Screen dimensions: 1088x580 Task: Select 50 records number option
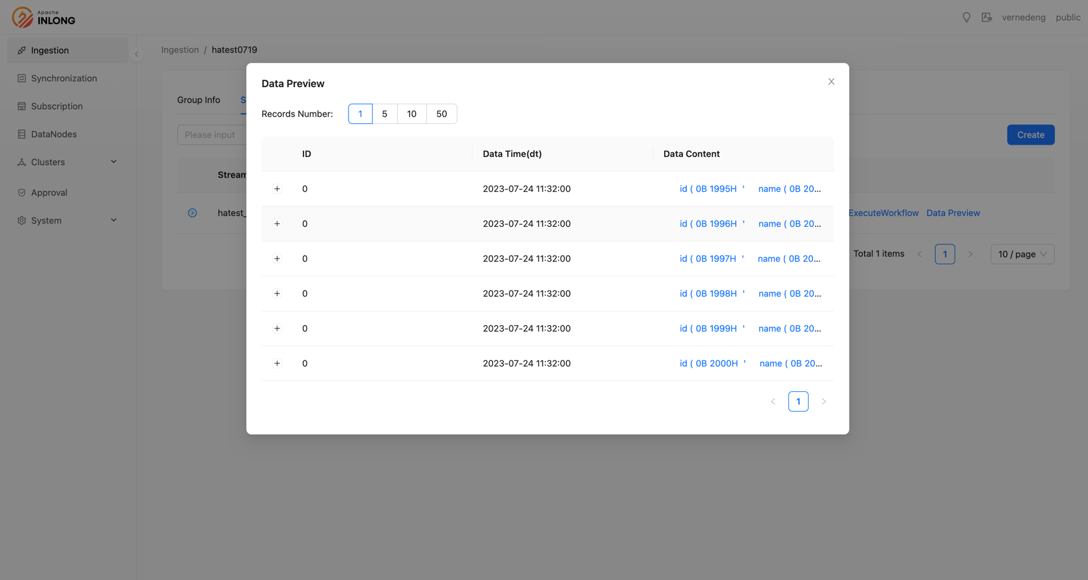tap(441, 114)
